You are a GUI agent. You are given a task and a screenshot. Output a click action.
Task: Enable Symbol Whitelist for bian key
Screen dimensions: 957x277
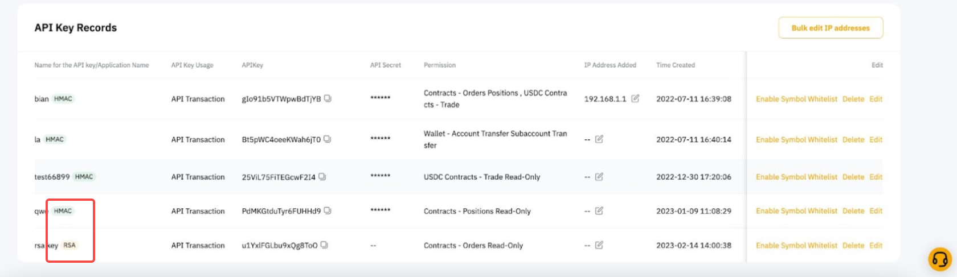(796, 99)
